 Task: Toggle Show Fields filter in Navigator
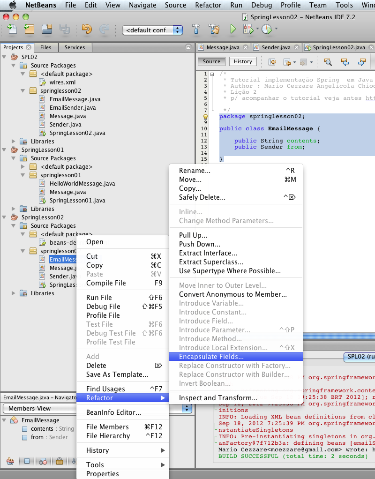click(x=27, y=461)
